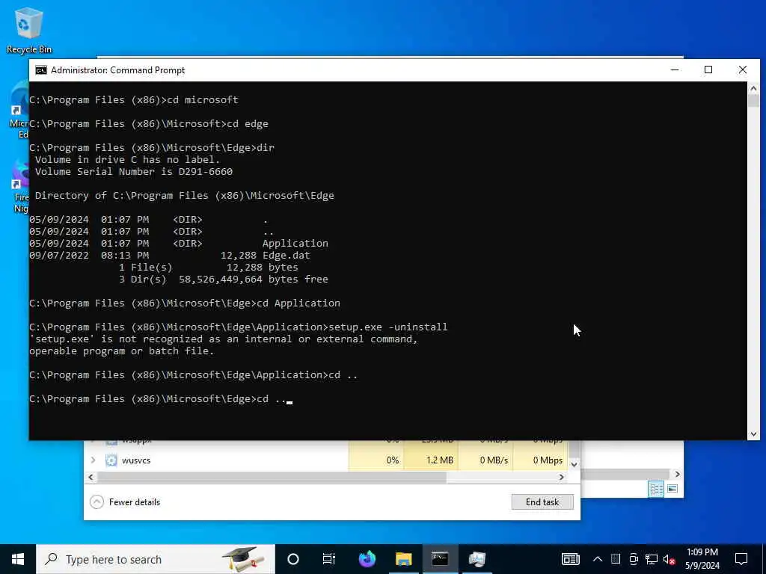This screenshot has height=574, width=766.
Task: Click the muted volume tray icon
Action: tap(670, 559)
